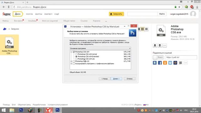Open the Общие папки tab
Screen dimensions: 201x113
tap(69, 21)
